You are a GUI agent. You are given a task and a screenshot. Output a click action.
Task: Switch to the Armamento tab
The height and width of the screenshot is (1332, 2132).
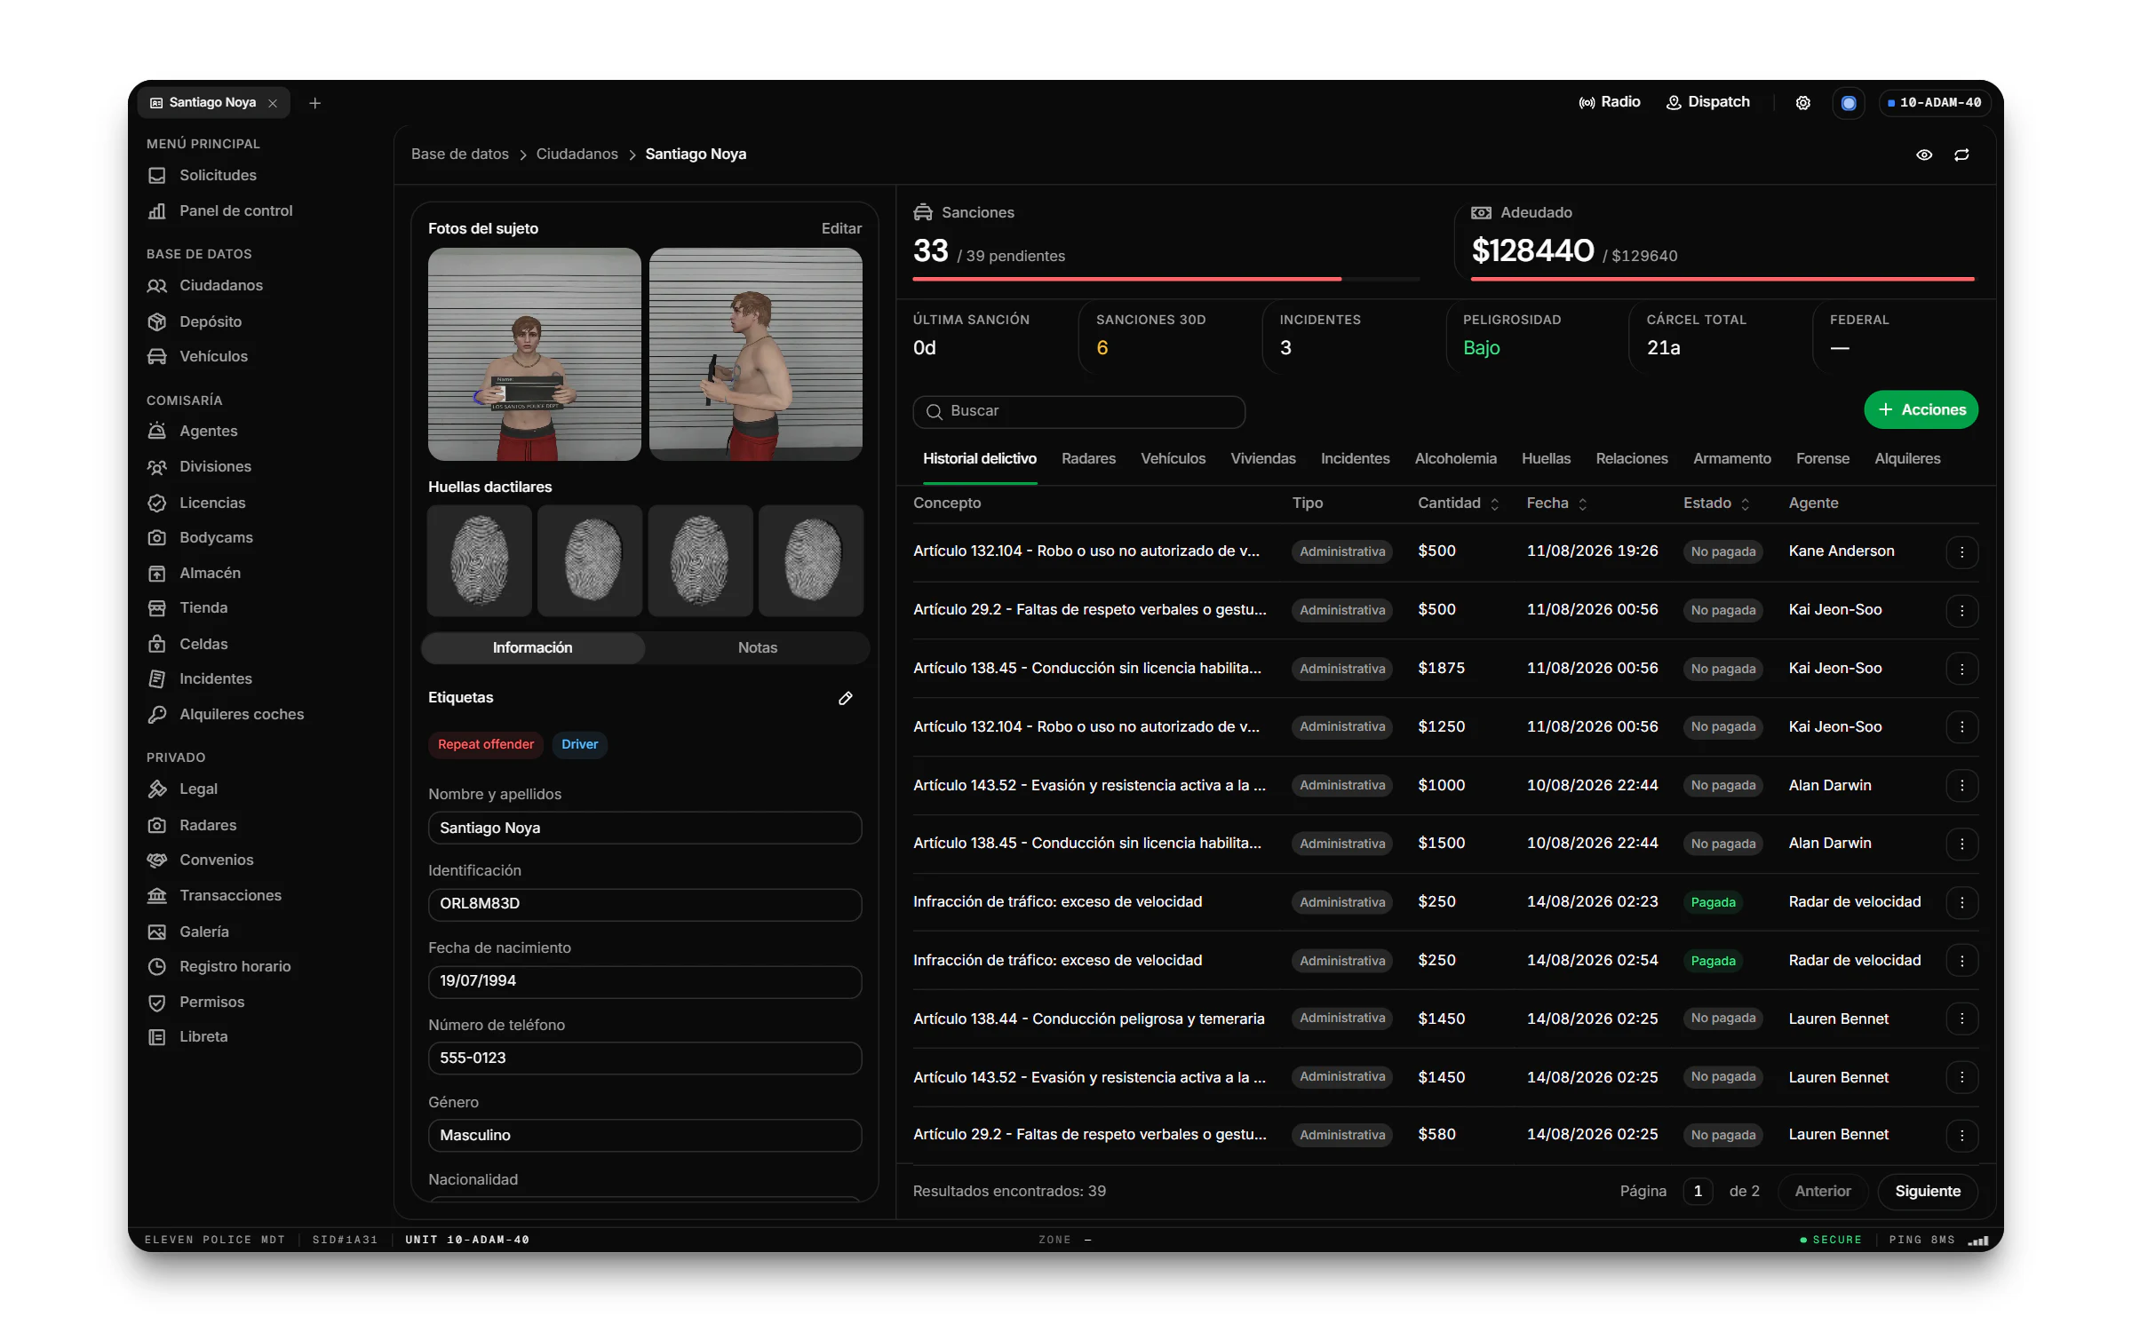pos(1731,459)
